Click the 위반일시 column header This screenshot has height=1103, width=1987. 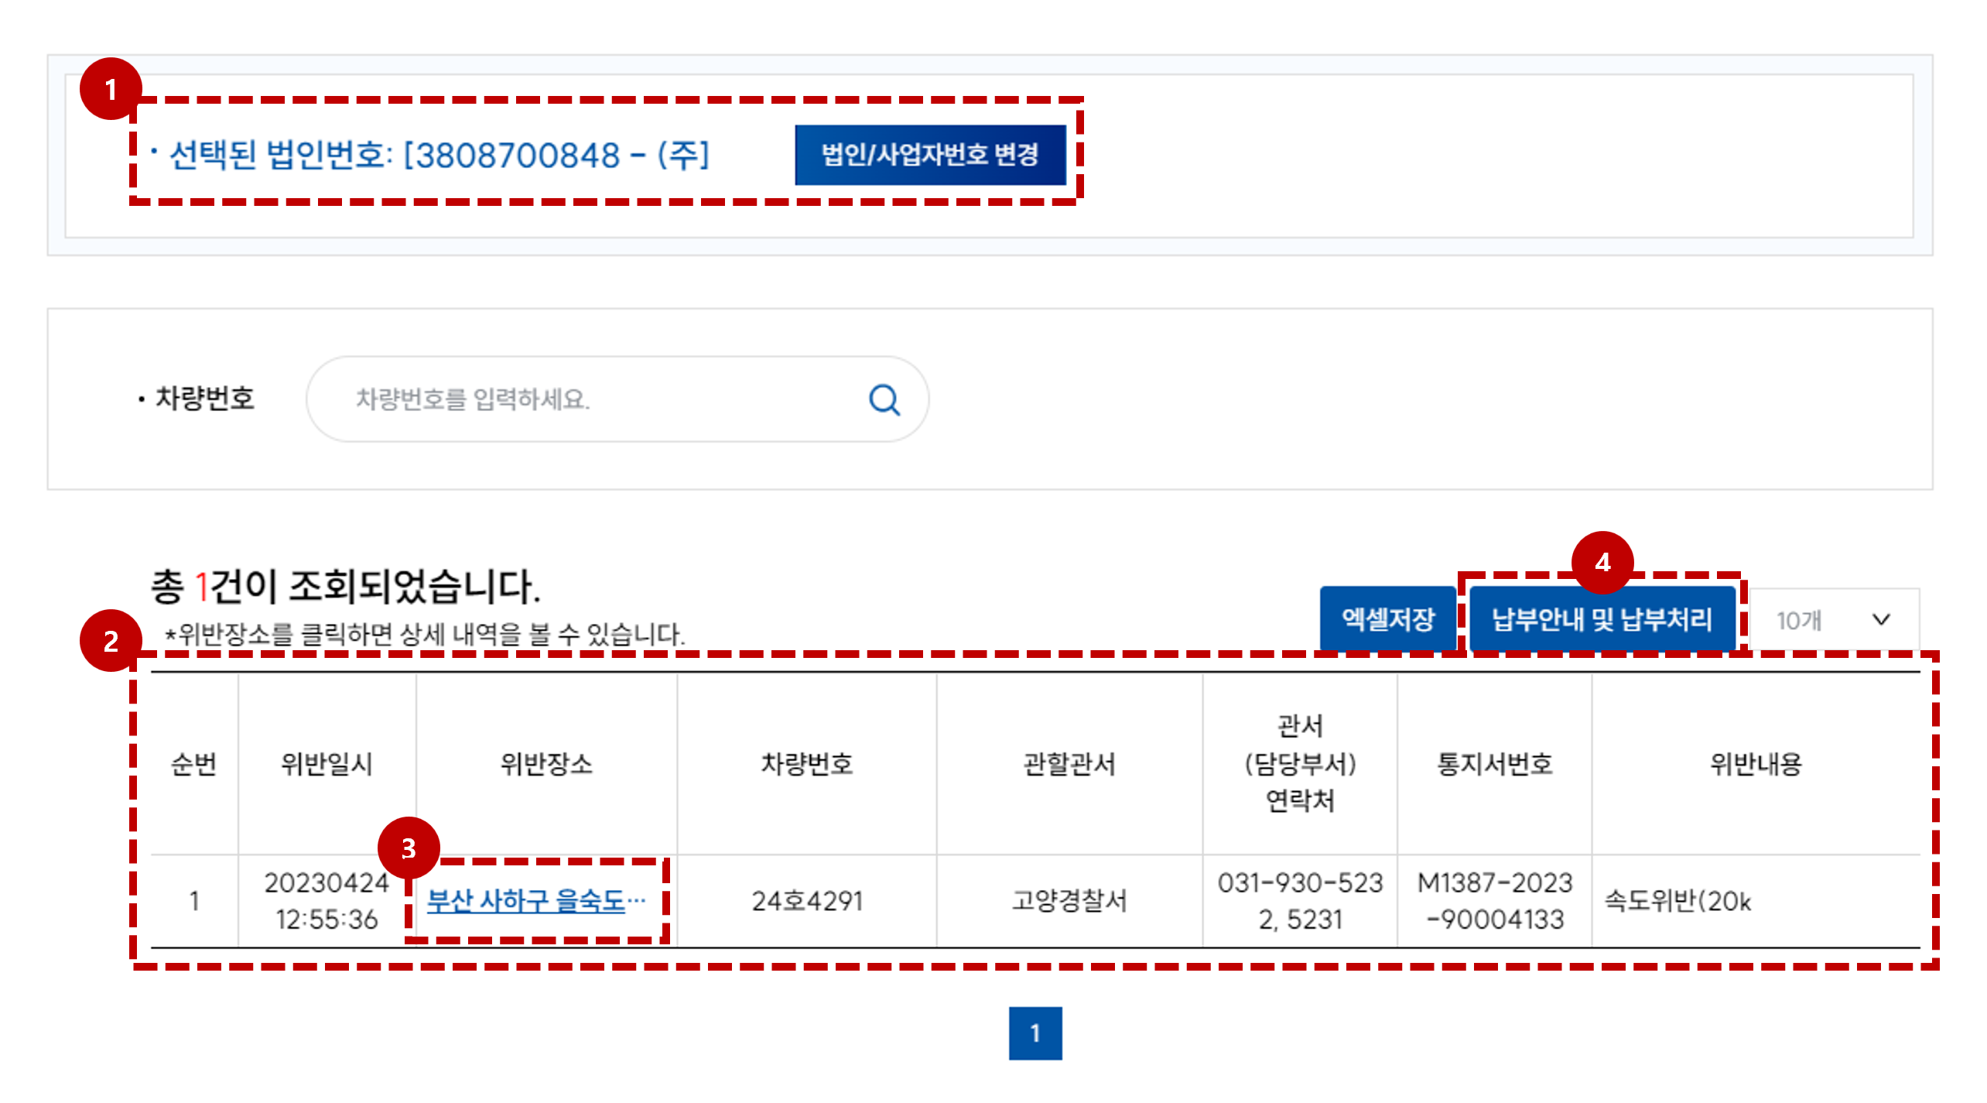[x=327, y=764]
